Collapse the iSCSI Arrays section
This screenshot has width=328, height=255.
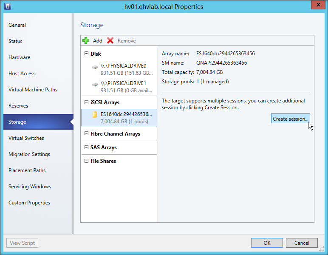(x=87, y=102)
